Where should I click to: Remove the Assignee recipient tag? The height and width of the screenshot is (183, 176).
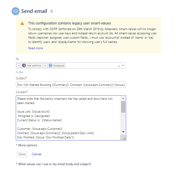click(45, 66)
